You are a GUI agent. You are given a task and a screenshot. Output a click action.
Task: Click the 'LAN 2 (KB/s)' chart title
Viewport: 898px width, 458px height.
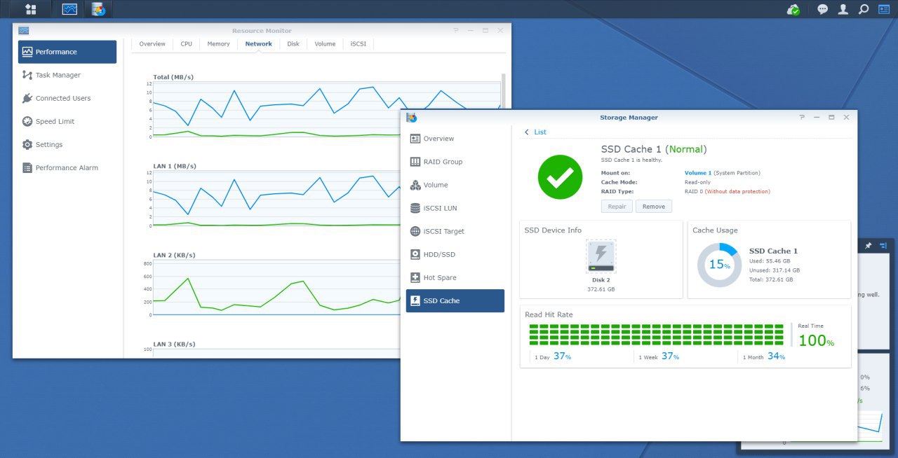174,255
